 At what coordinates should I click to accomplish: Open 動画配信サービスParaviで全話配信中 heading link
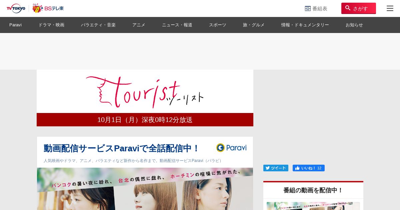(121, 148)
